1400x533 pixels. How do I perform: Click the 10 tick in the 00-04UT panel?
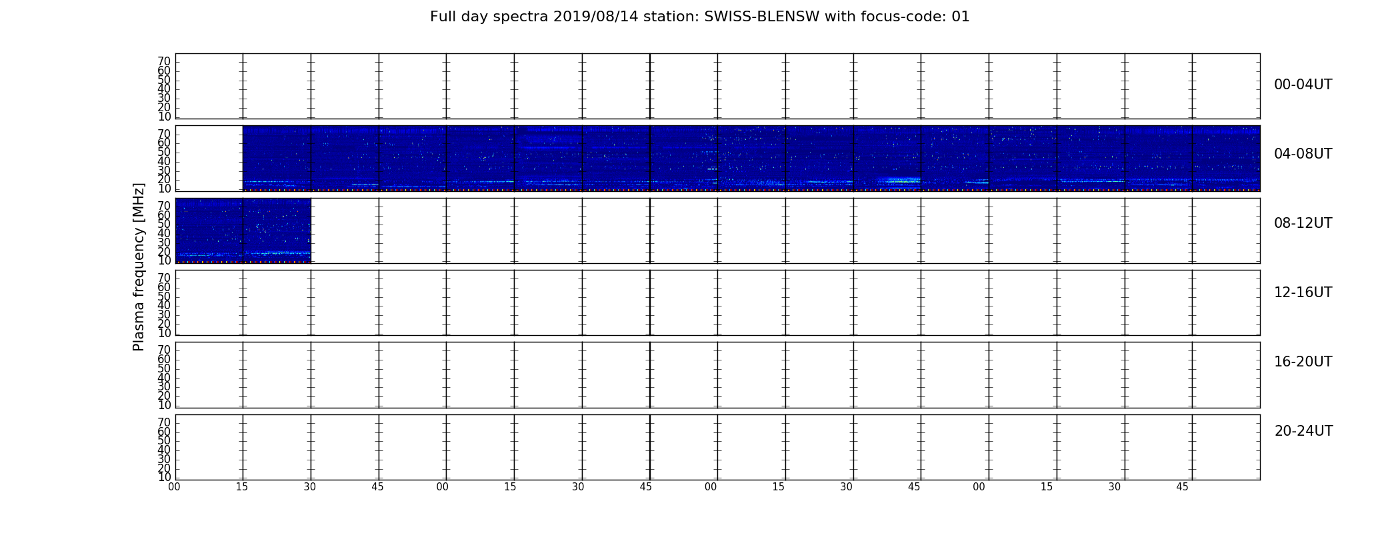(164, 117)
